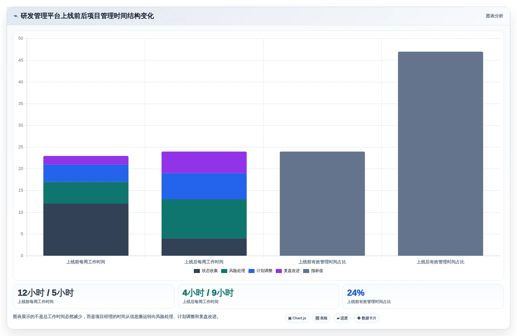Click the Chart.js tag chip
This screenshot has height=336, width=517.
coord(297,318)
